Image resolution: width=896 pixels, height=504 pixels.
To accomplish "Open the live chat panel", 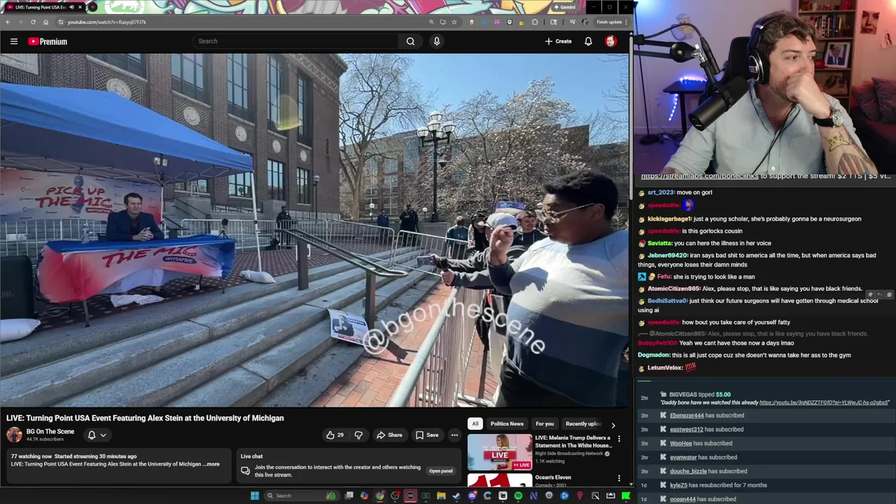I will point(441,471).
